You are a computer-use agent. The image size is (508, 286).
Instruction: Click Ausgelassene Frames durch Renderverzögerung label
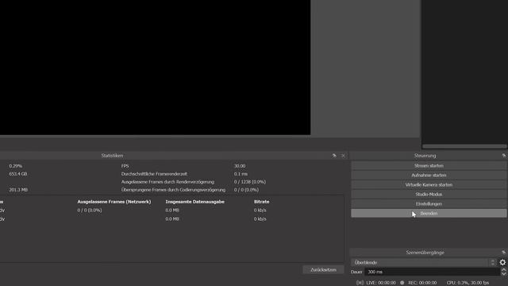coord(167,182)
